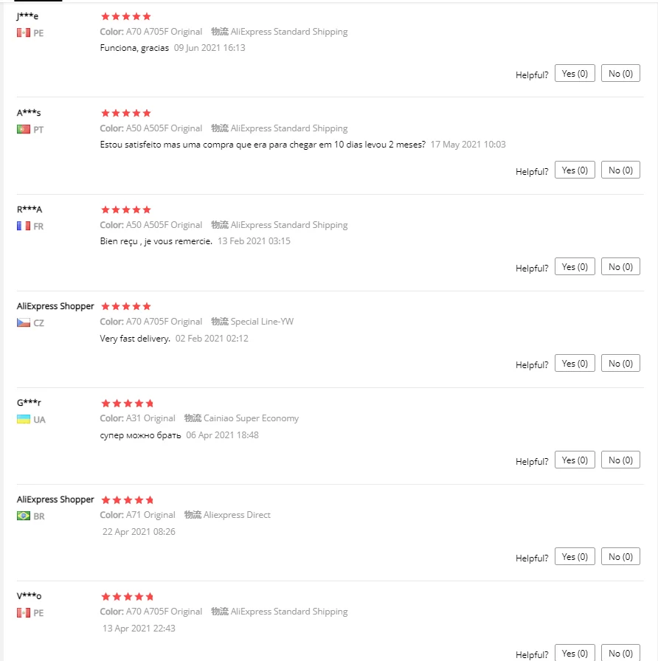Vote No on R***A's French review
658x661 pixels.
coord(620,266)
